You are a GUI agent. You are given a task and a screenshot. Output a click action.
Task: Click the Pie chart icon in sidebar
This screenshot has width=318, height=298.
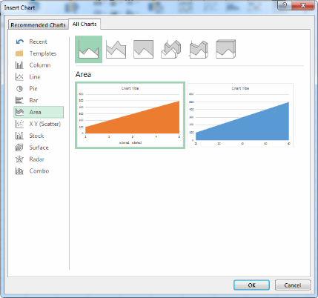pos(19,89)
